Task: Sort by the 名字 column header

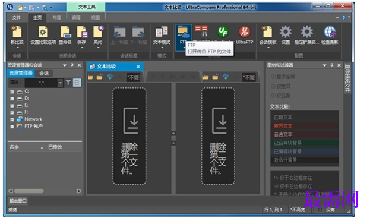Action: click(x=26, y=147)
